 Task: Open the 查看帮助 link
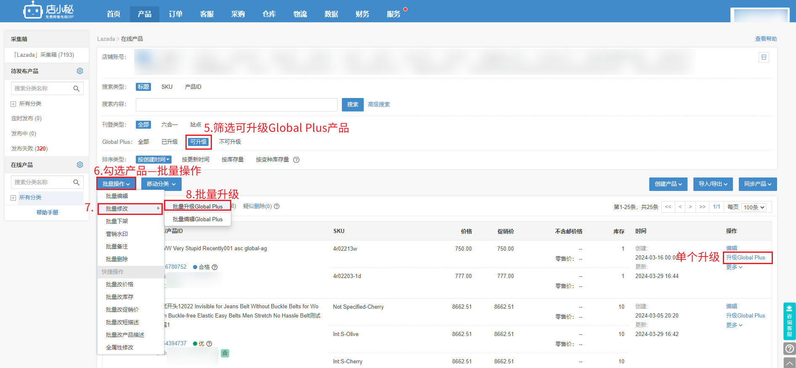pyautogui.click(x=766, y=39)
